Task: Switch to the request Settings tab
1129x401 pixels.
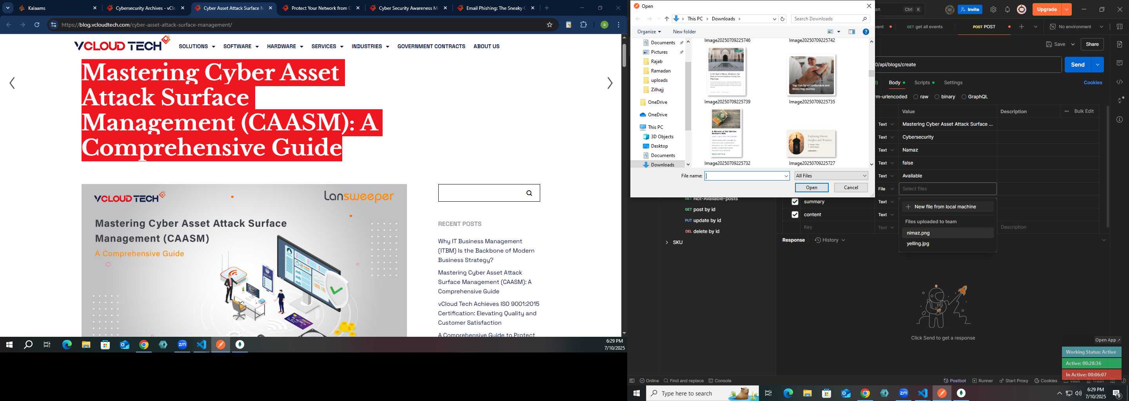Action: click(x=953, y=83)
